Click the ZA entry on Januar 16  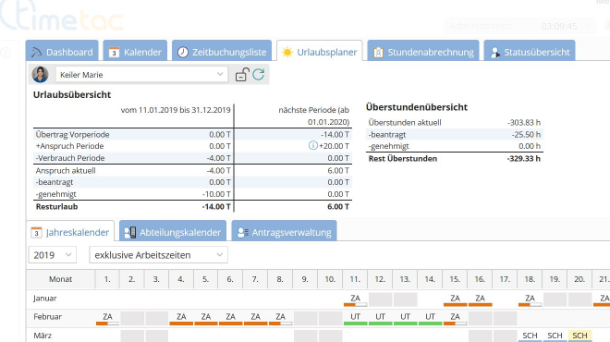pyautogui.click(x=480, y=299)
